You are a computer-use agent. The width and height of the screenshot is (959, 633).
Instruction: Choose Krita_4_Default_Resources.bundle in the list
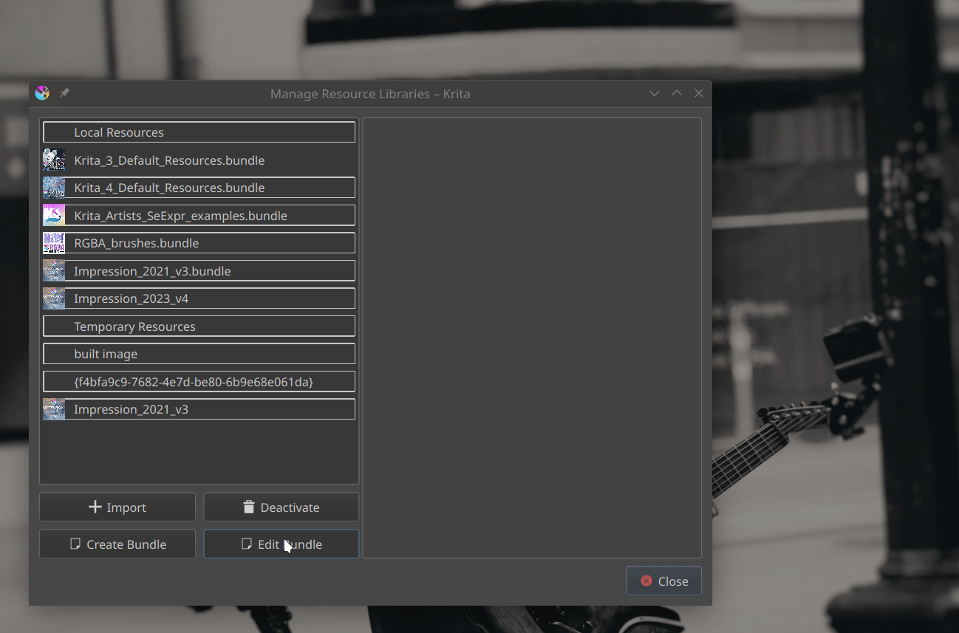199,188
